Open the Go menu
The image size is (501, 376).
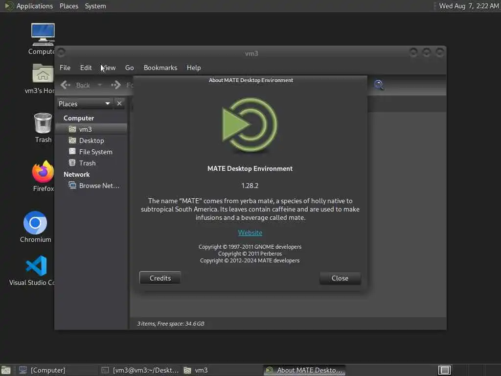click(129, 68)
